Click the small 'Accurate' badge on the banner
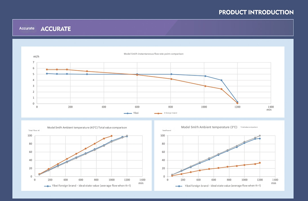 [x=27, y=28]
